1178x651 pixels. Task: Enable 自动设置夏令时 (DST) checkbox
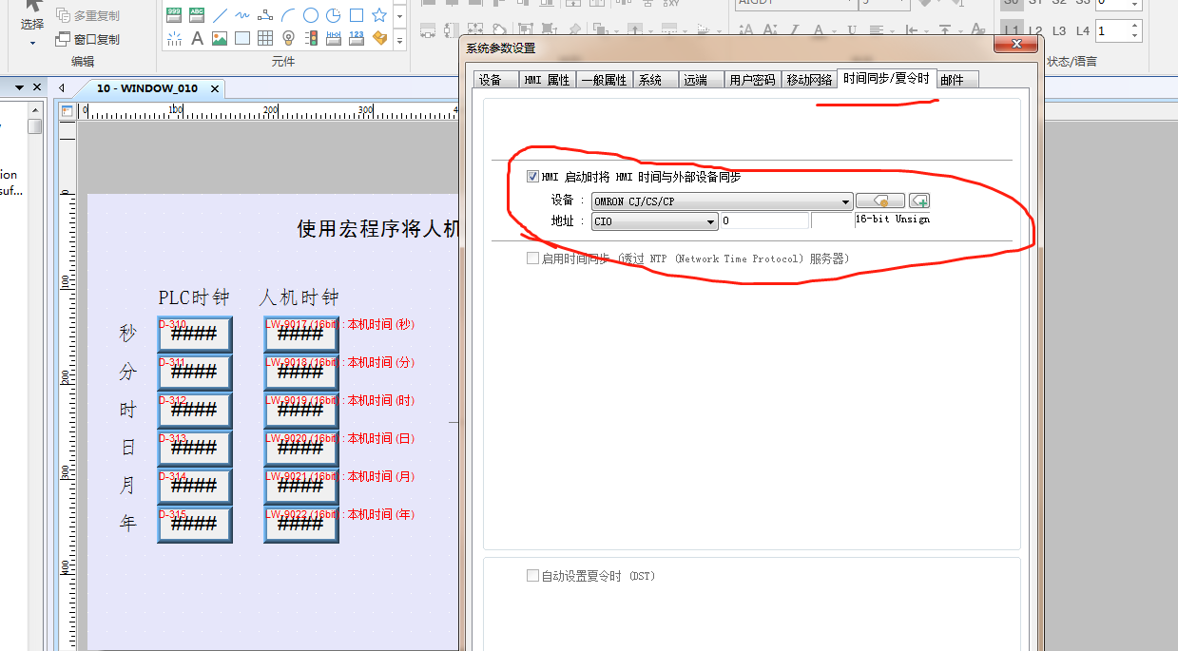(532, 576)
